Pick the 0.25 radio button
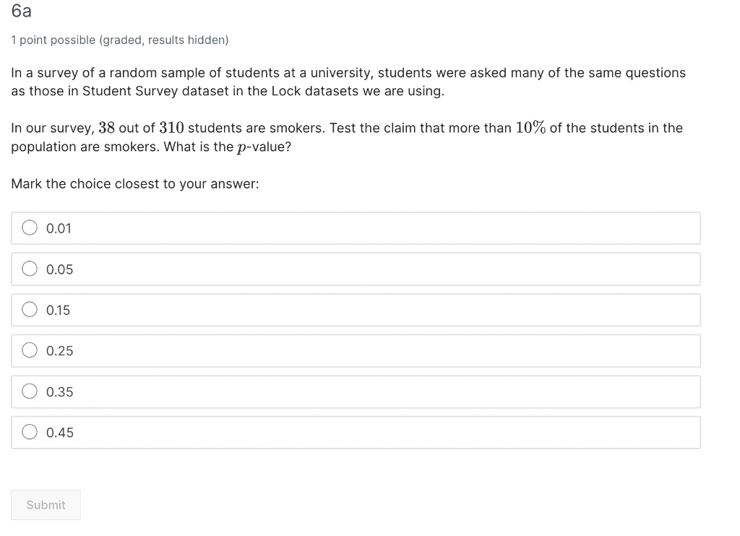Viewport: 740px width, 536px height. [x=30, y=350]
